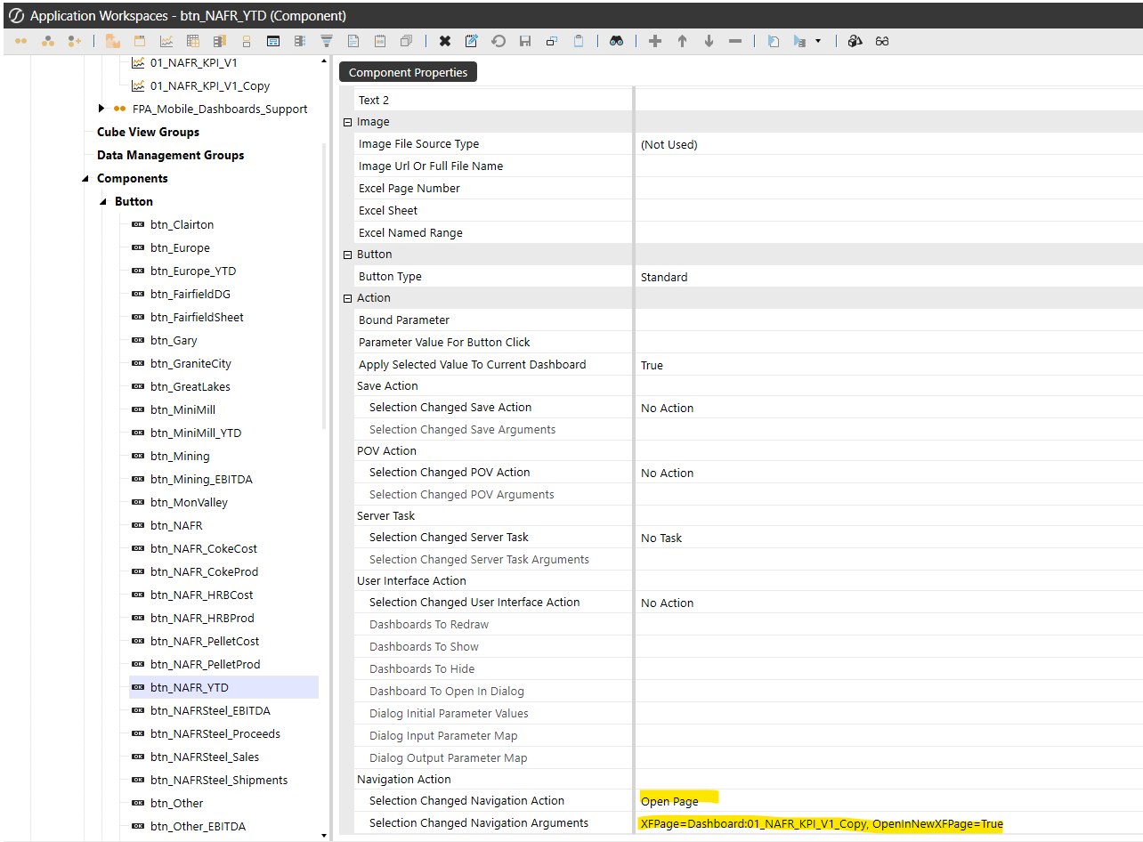The image size is (1143, 842).
Task: Open the 01_NAFR_KPI_V1_Copy dashboard item
Action: (x=209, y=86)
